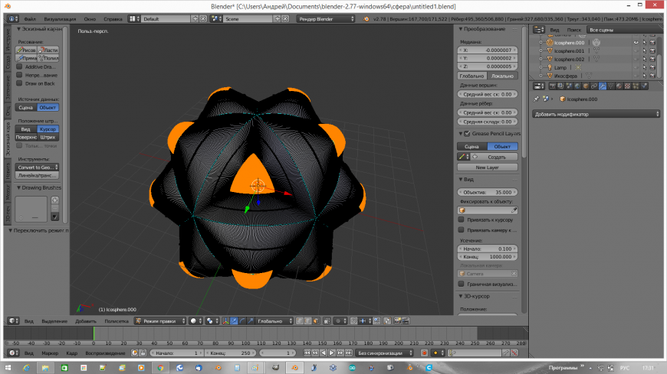Image resolution: width=667 pixels, height=374 pixels.
Task: Toggle visibility eye for Icosphere.000
Action: (x=636, y=43)
